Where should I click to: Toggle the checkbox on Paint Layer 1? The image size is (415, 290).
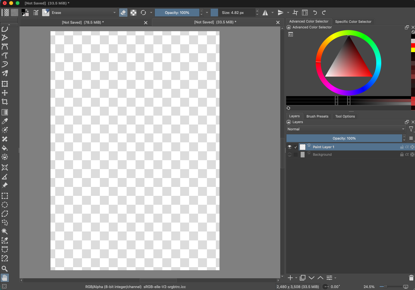coord(296,147)
